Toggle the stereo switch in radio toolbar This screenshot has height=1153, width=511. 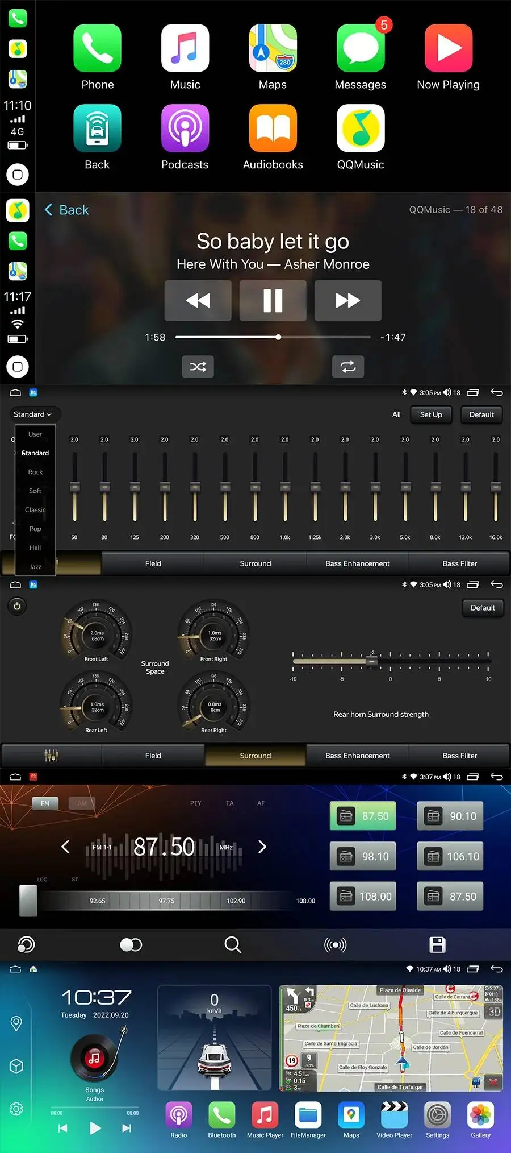(x=131, y=945)
